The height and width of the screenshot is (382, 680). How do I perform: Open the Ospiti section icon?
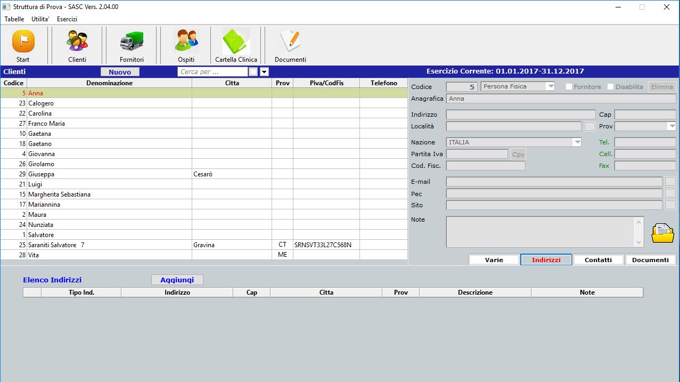186,42
